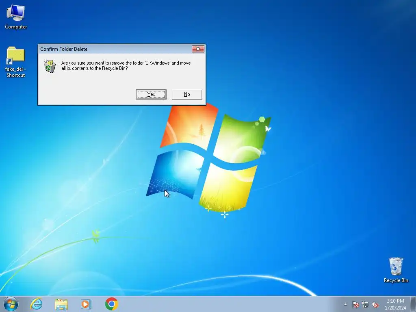Launch Windows Media Player from taskbar
The width and height of the screenshot is (416, 312).
pyautogui.click(x=86, y=304)
